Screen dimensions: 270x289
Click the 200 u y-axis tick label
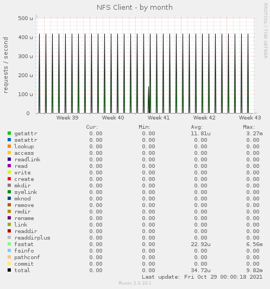click(x=26, y=75)
